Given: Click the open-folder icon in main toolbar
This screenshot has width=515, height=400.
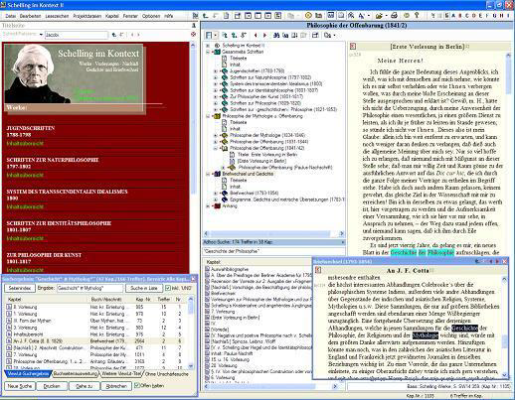Looking at the screenshot, I should [379, 15].
